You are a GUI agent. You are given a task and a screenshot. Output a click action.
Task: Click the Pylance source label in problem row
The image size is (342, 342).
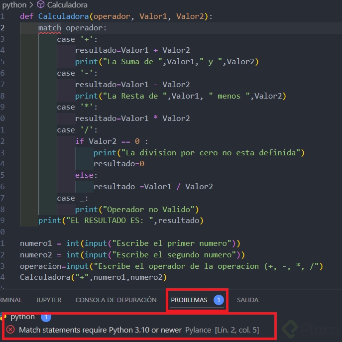(198, 330)
